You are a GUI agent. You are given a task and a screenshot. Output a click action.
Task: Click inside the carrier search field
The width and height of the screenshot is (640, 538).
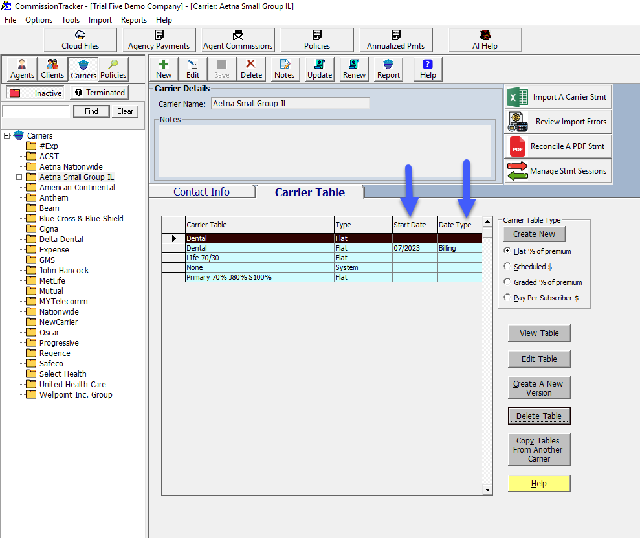36,111
